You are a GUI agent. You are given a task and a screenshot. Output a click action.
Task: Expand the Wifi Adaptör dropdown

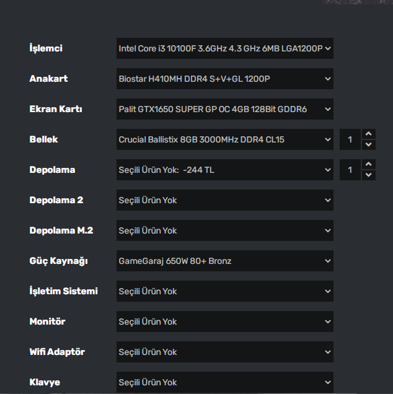click(x=224, y=352)
